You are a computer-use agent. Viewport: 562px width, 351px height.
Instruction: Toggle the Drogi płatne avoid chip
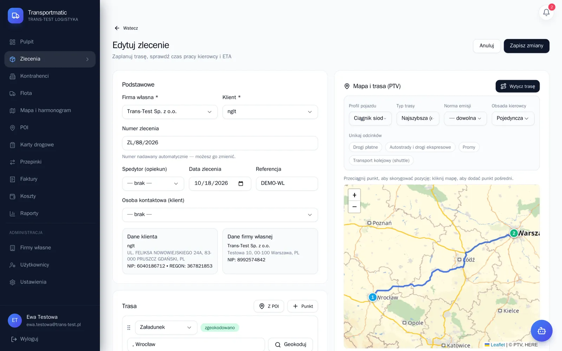(x=365, y=147)
